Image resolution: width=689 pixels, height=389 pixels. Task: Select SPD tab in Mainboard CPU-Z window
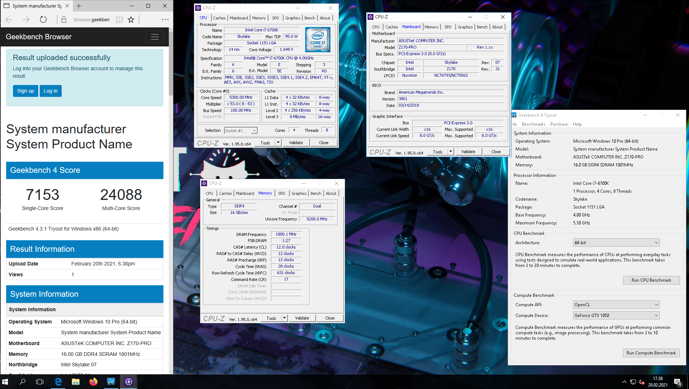[448, 27]
